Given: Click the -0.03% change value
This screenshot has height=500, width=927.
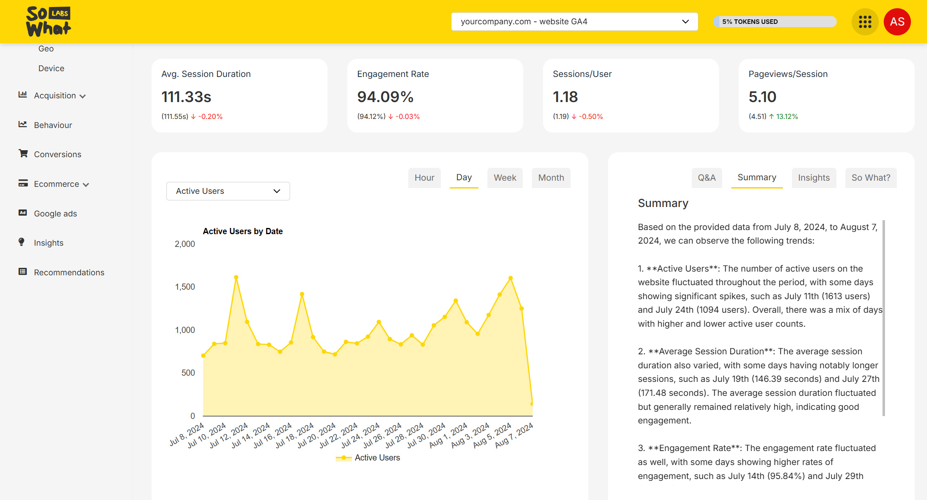Looking at the screenshot, I should point(407,116).
